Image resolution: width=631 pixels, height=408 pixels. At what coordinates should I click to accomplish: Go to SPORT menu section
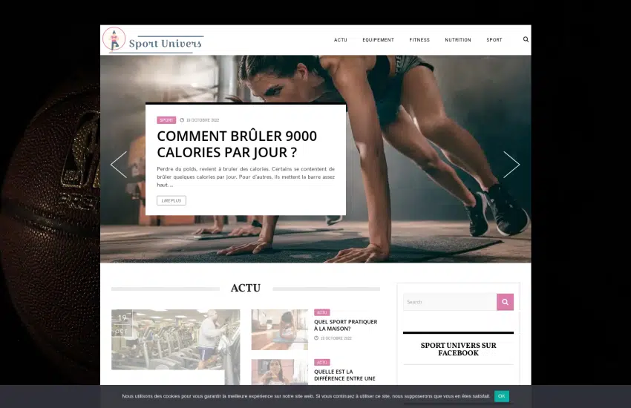(x=494, y=40)
